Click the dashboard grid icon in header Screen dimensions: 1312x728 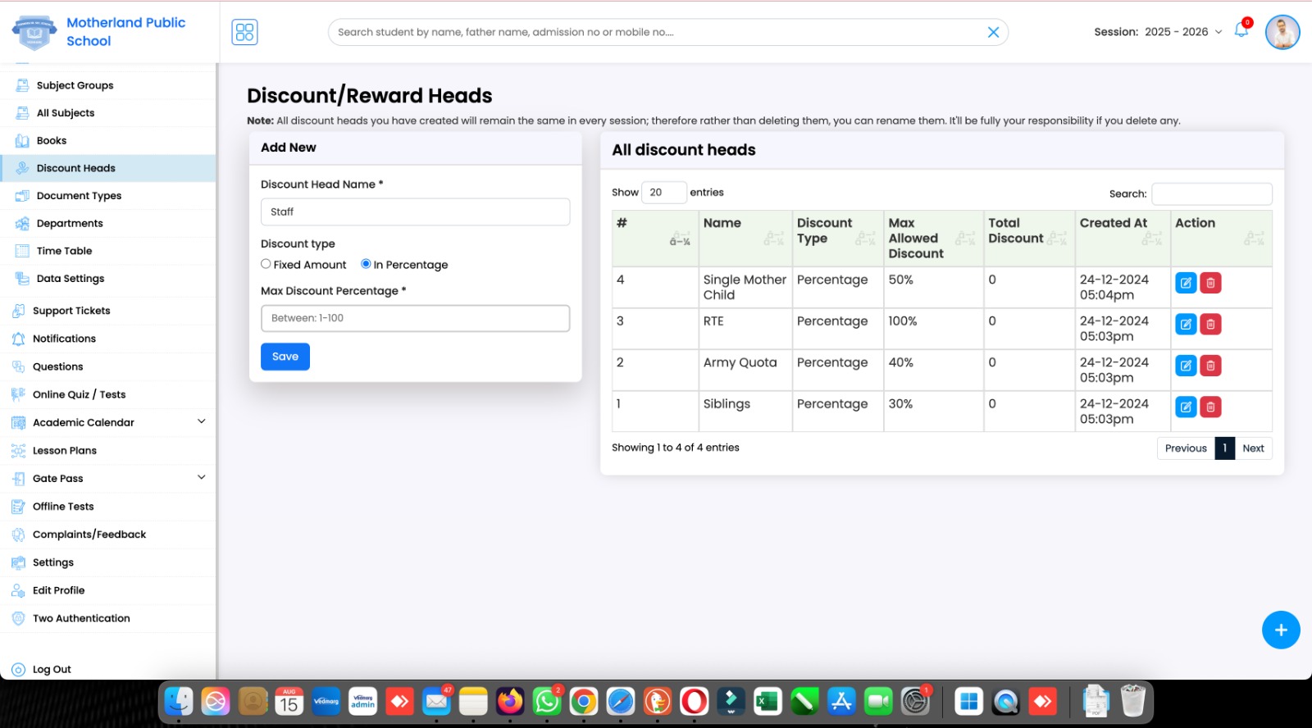coord(244,32)
